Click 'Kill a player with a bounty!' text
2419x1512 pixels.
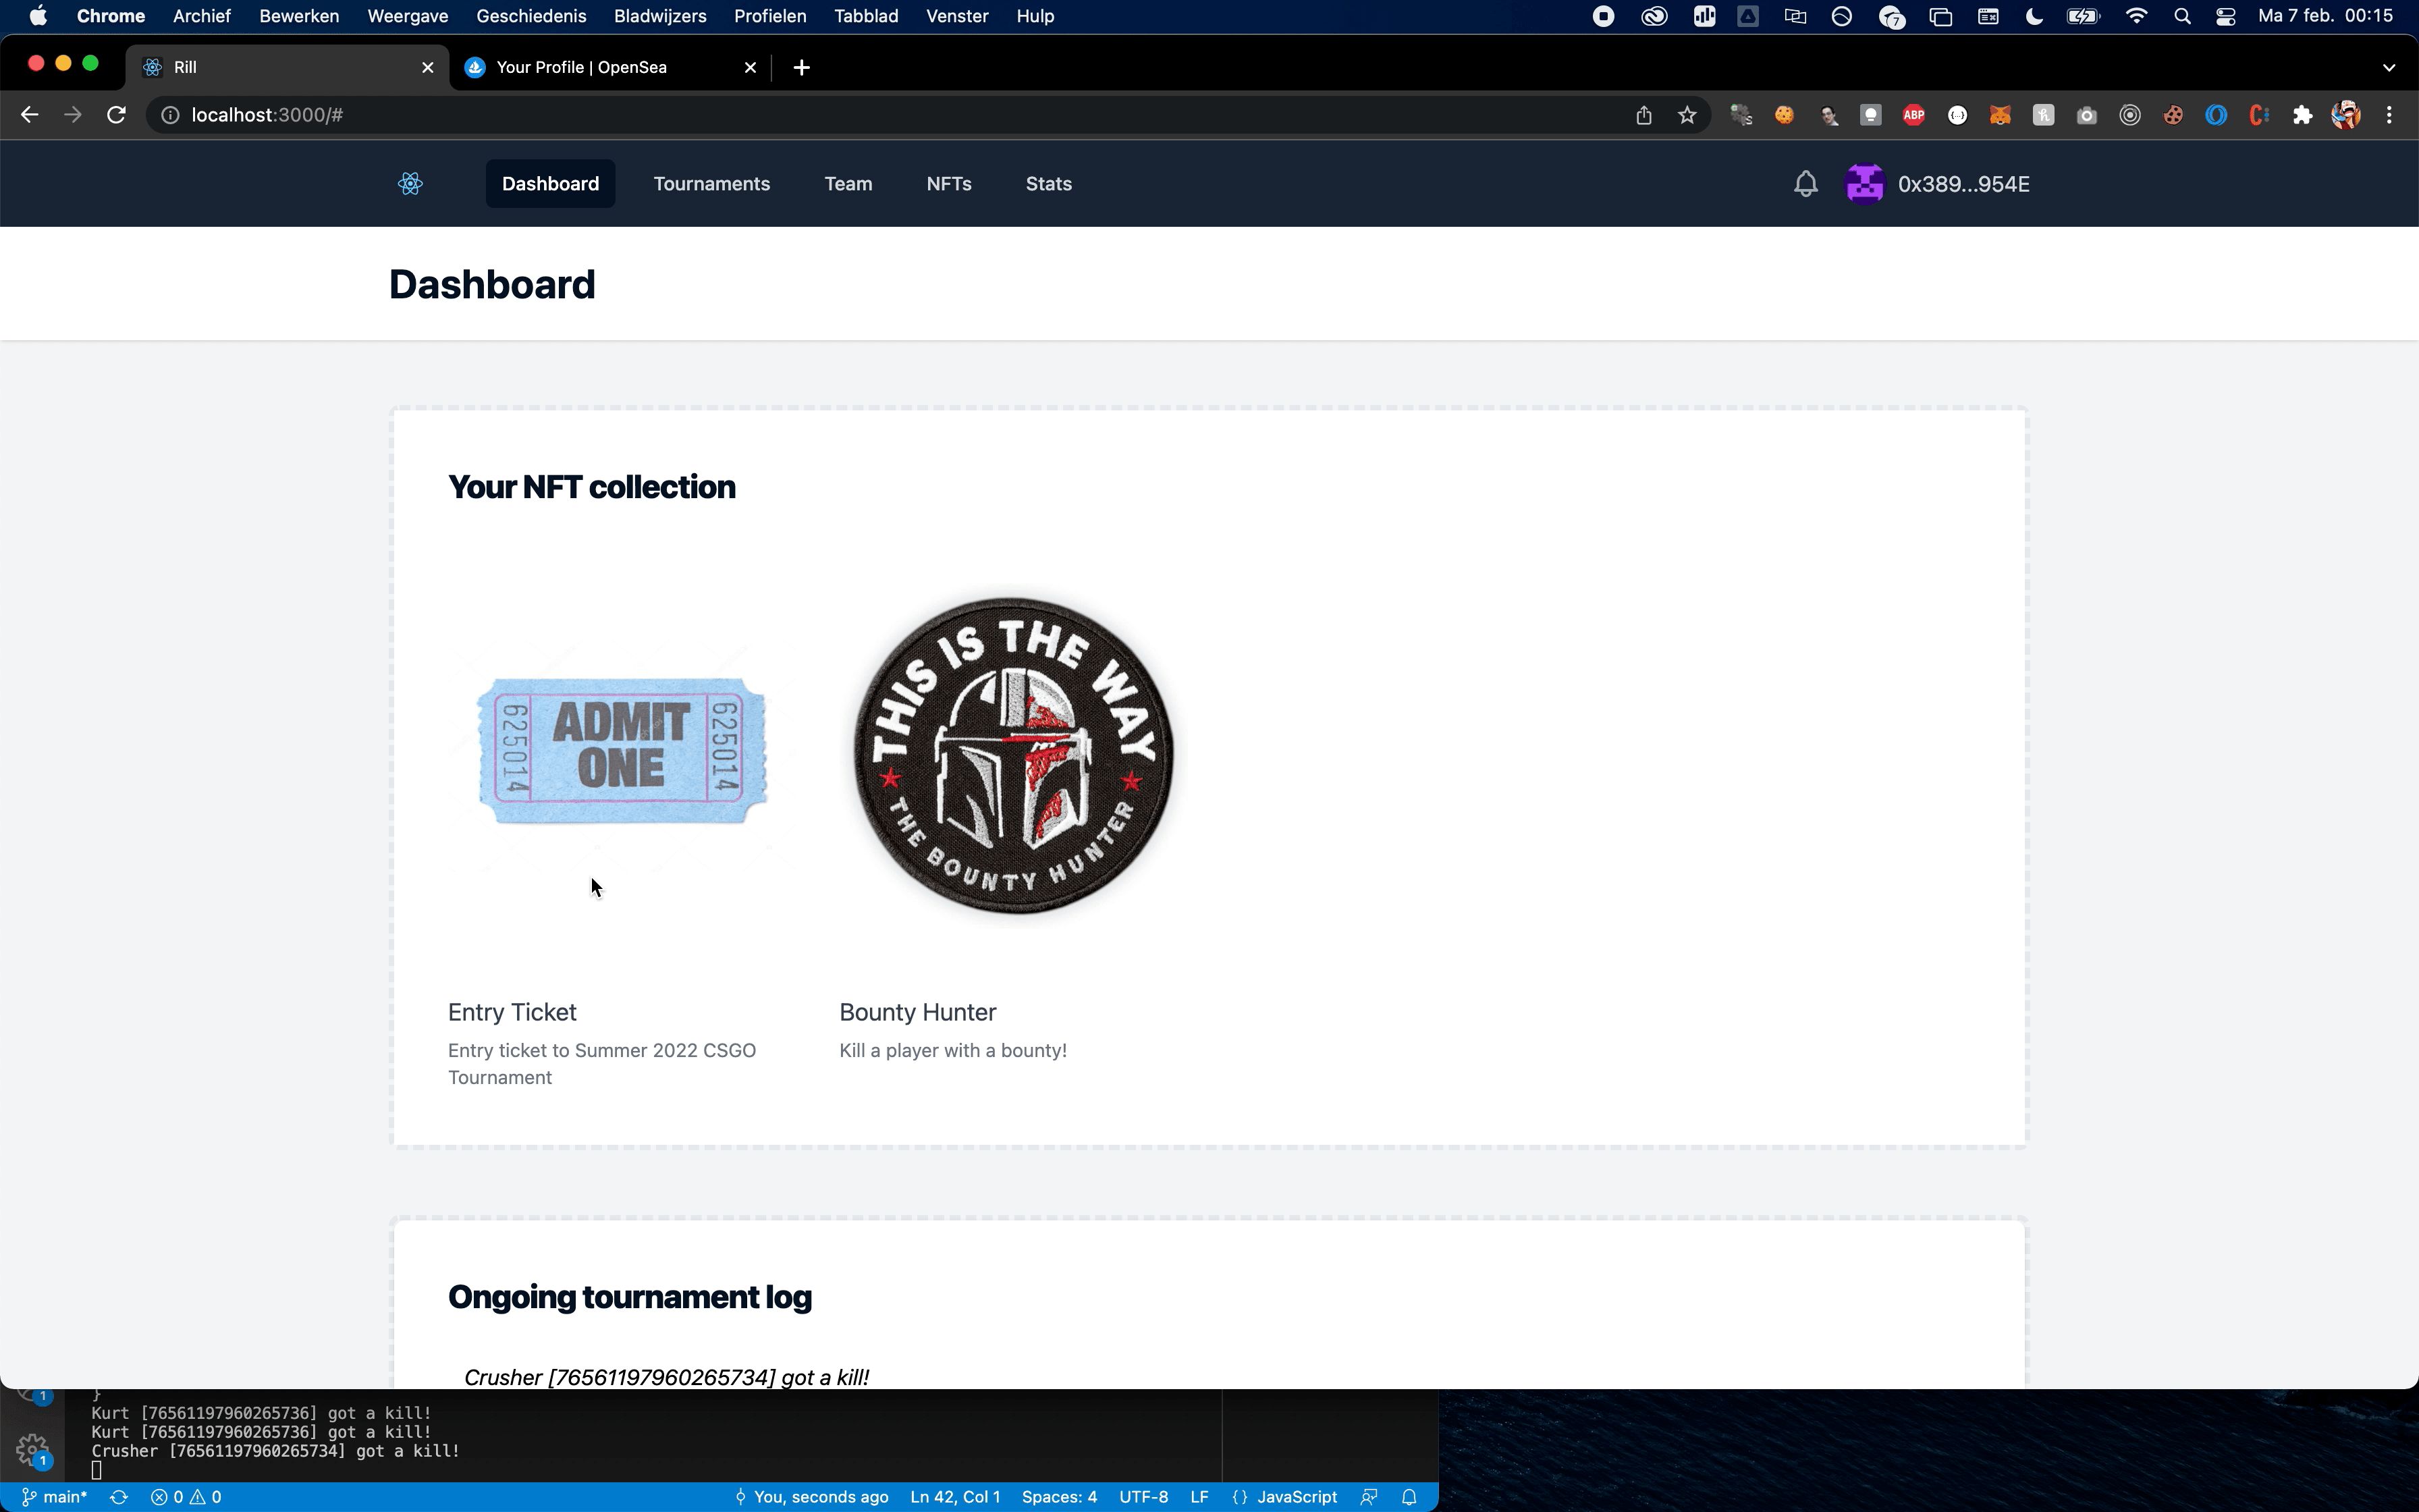[x=952, y=1050]
